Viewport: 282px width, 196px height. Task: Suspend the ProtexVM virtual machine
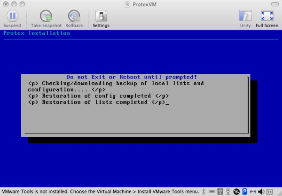(x=12, y=18)
